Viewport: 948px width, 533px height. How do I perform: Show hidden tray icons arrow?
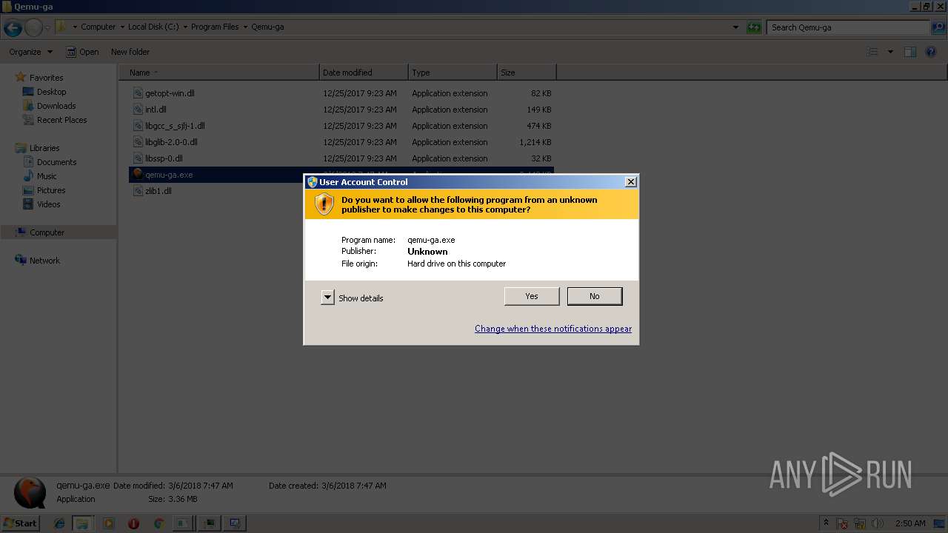pyautogui.click(x=827, y=523)
